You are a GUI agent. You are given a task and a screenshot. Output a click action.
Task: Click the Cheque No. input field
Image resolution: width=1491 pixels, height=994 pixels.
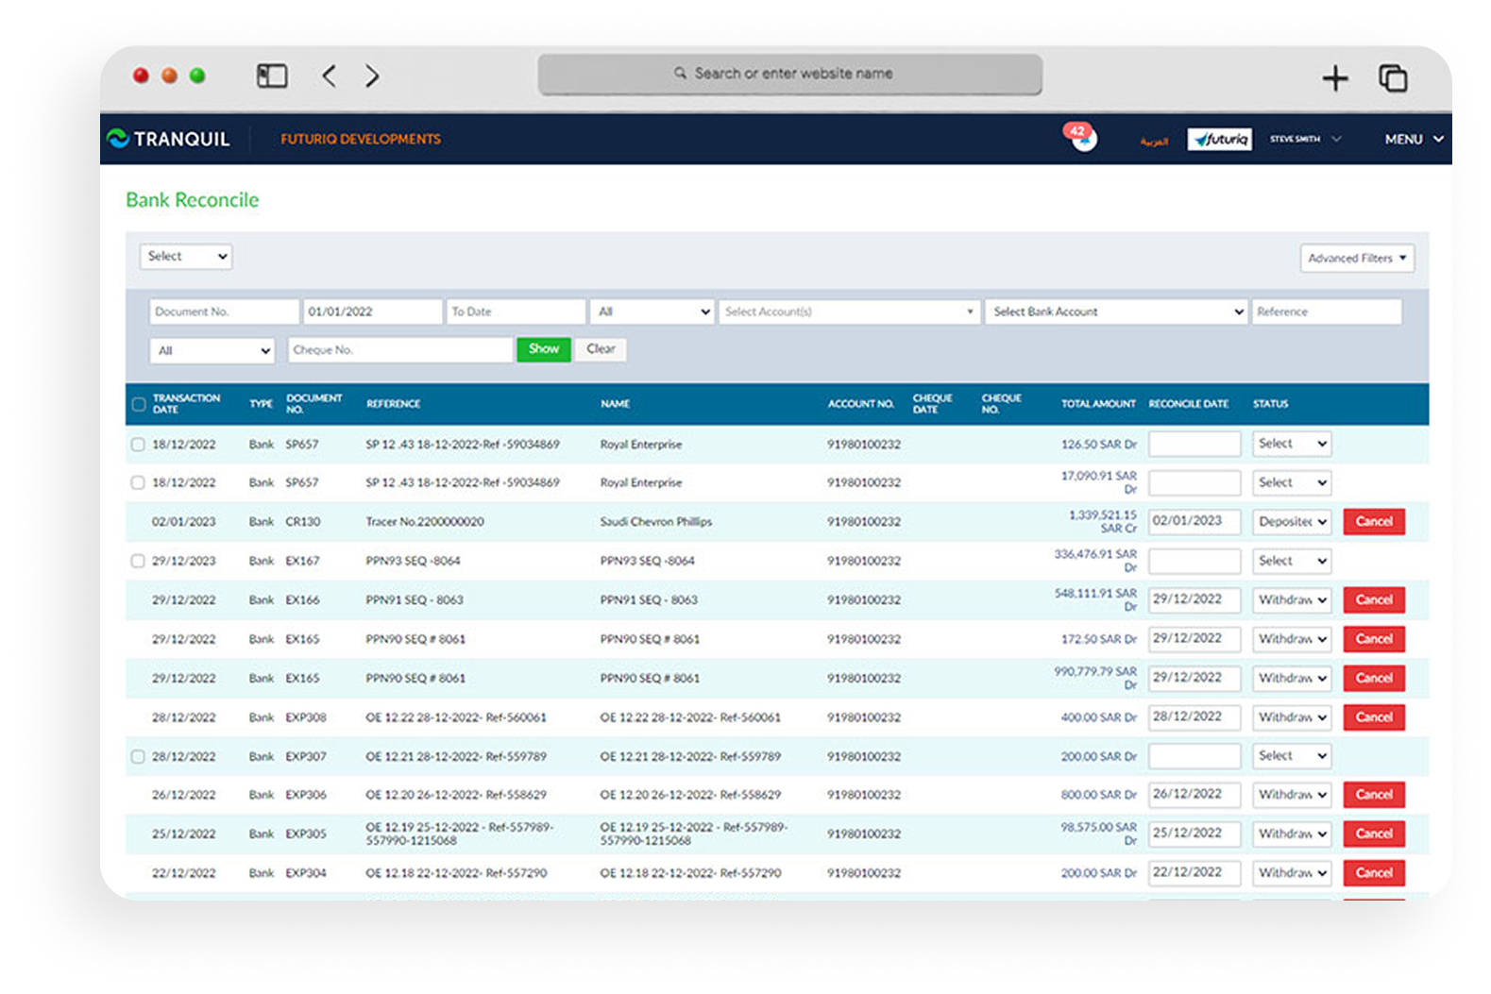coord(399,350)
